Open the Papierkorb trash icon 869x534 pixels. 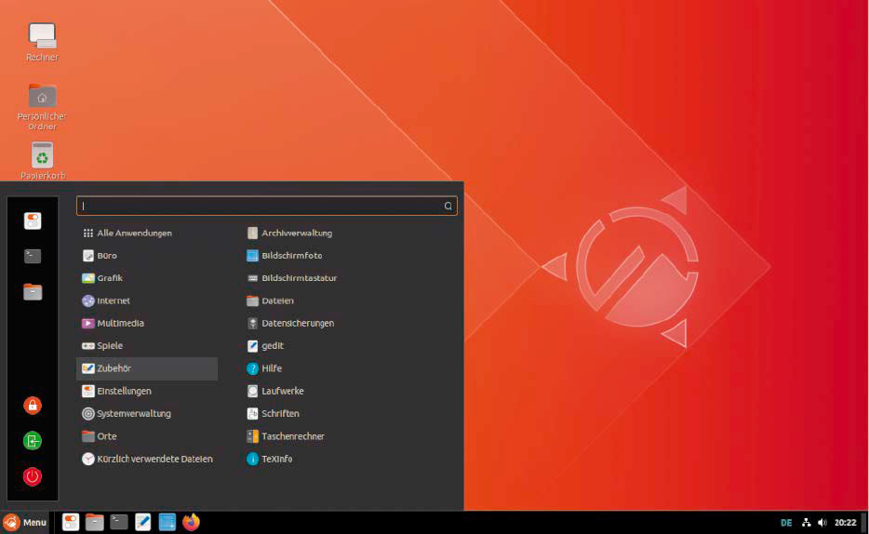coord(42,161)
